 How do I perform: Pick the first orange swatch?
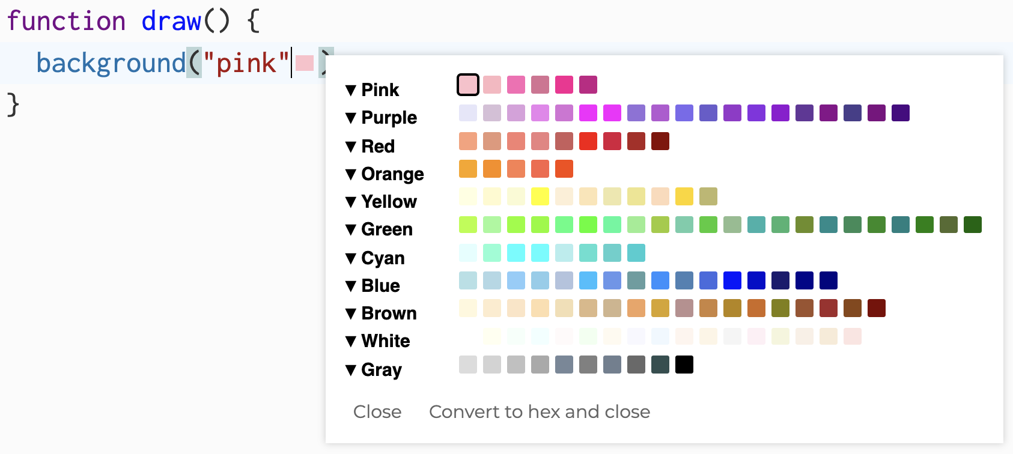[468, 169]
